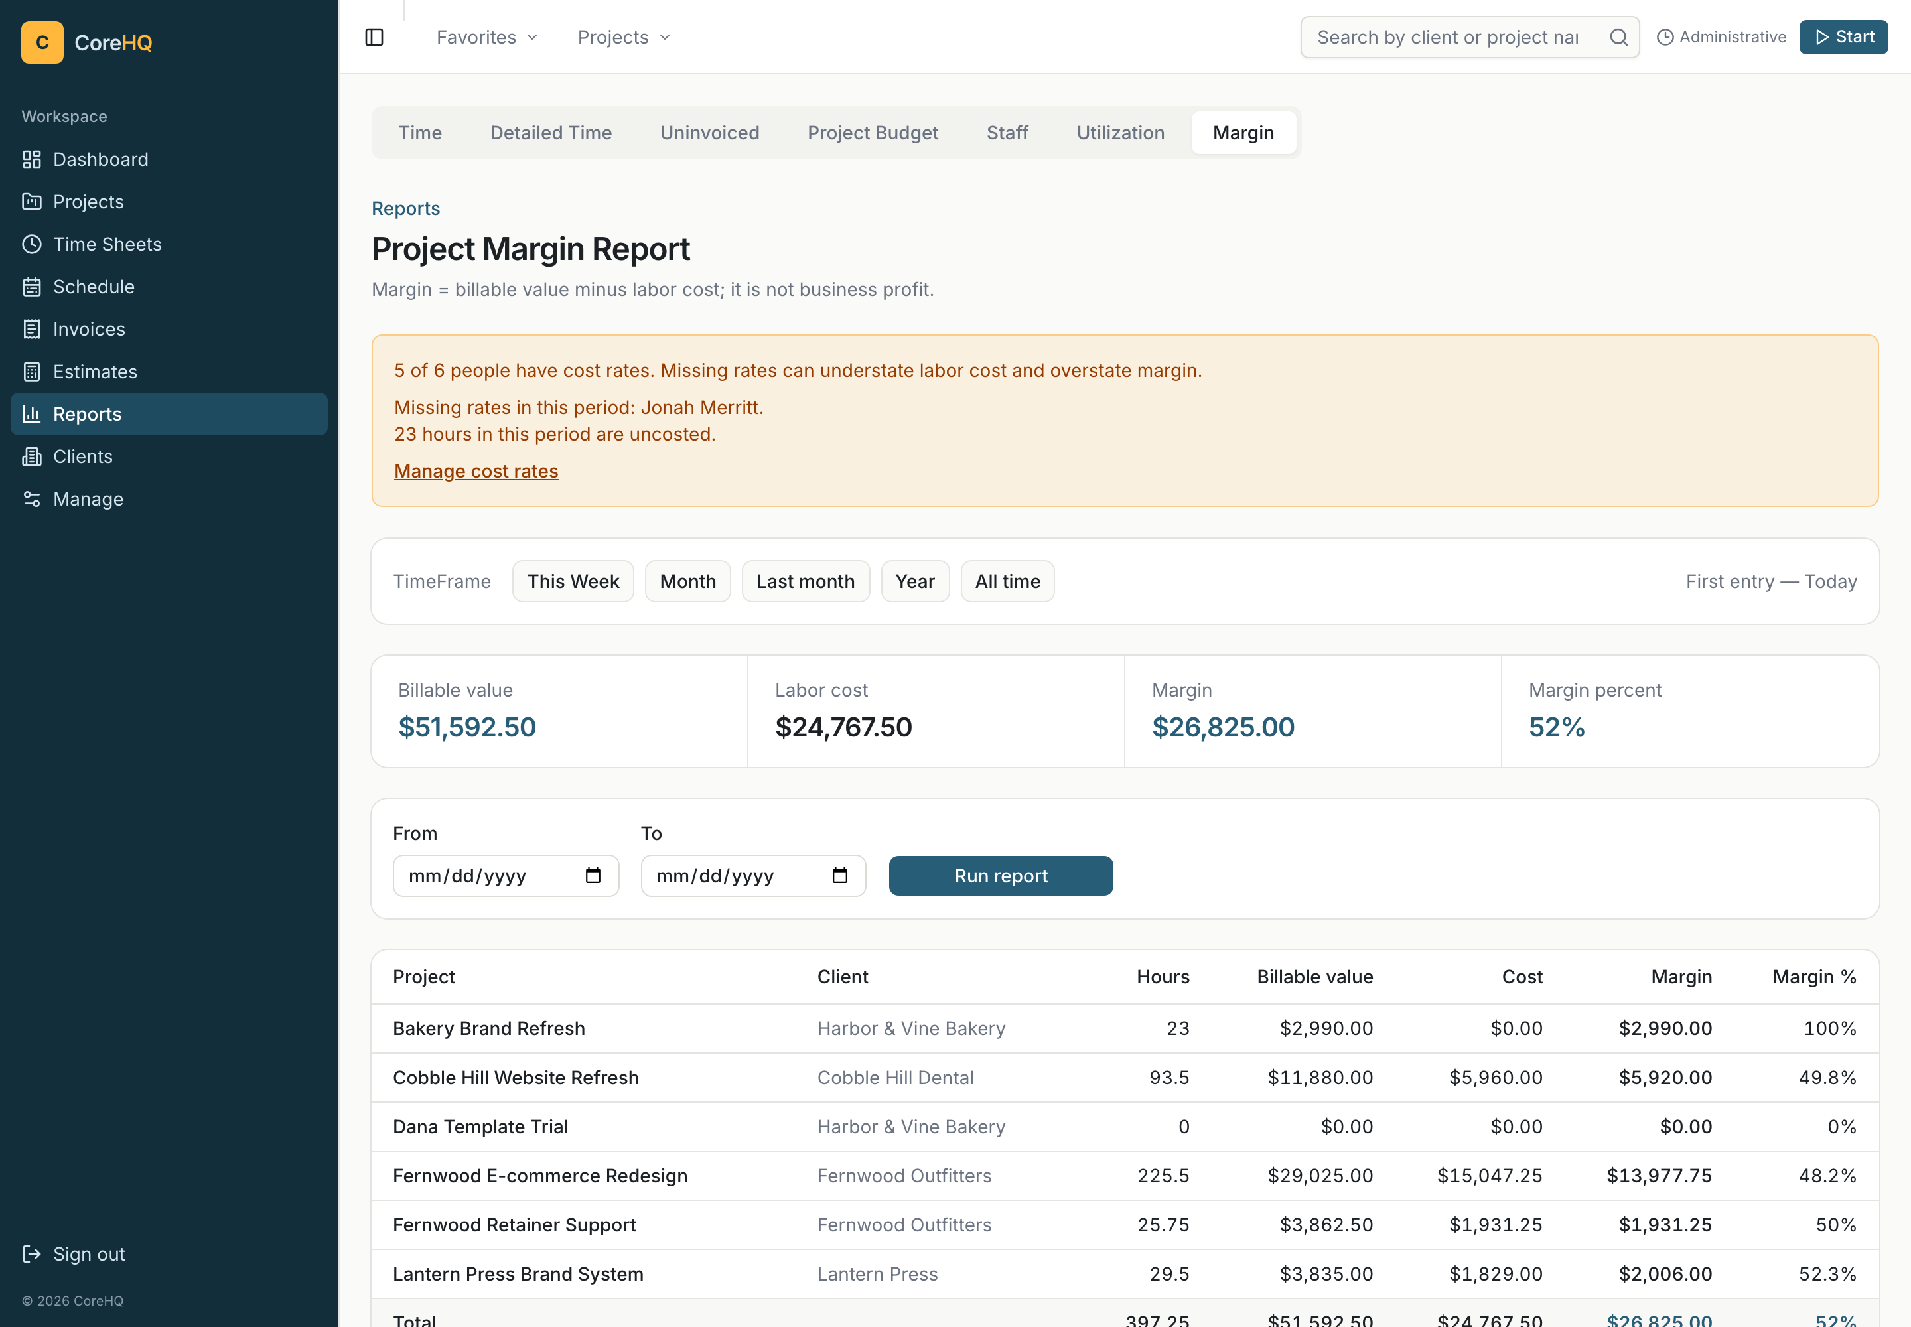1911x1327 pixels.
Task: Select the Year timeframe
Action: click(x=915, y=581)
